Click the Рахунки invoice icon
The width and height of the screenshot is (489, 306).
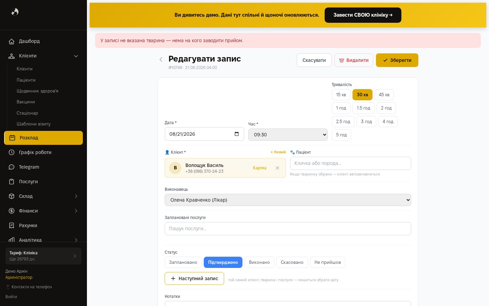(12, 225)
